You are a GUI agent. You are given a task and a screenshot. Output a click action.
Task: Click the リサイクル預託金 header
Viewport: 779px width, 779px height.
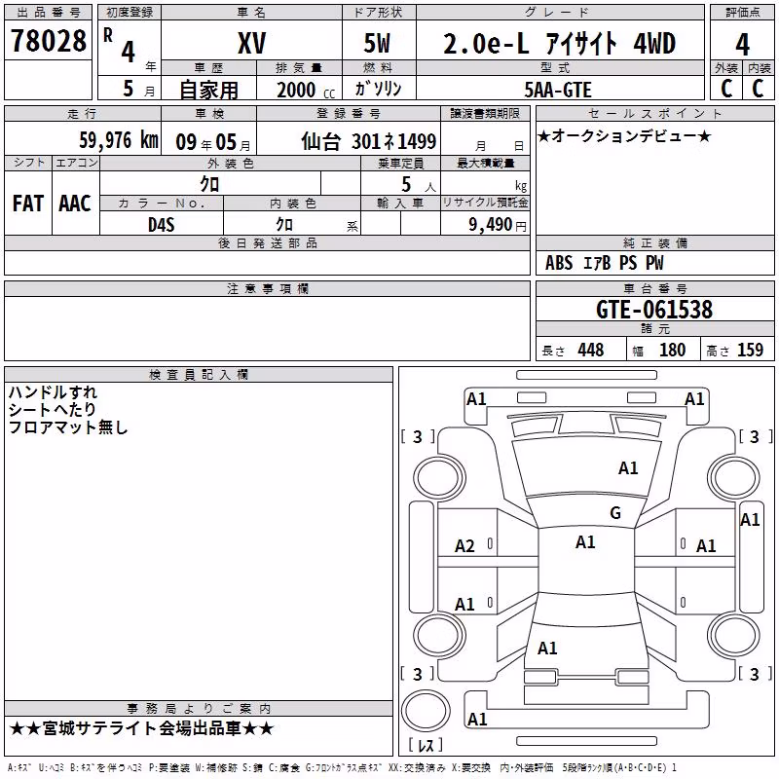pos(485,203)
